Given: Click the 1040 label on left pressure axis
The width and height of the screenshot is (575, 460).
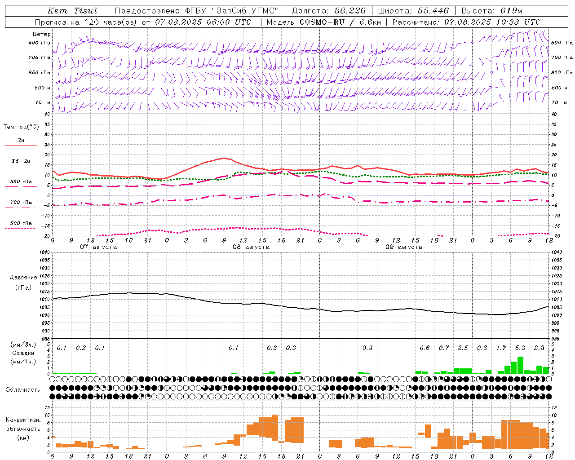Looking at the screenshot, I should tap(44, 252).
